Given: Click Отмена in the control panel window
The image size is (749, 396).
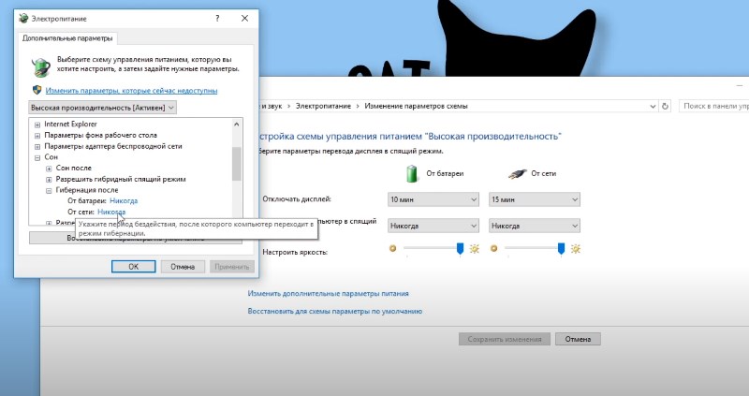Looking at the screenshot, I should click(578, 339).
